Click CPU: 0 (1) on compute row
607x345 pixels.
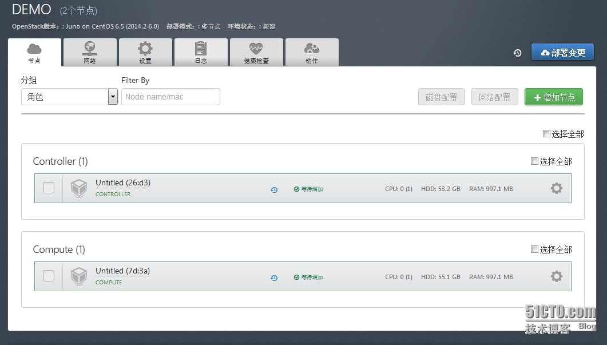[x=399, y=277]
